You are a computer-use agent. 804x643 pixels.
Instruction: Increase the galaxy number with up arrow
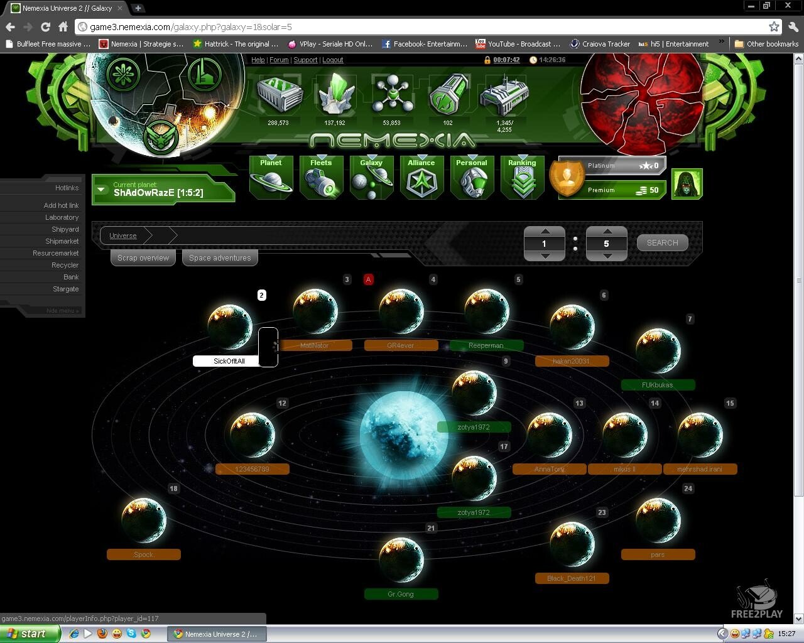(x=545, y=231)
